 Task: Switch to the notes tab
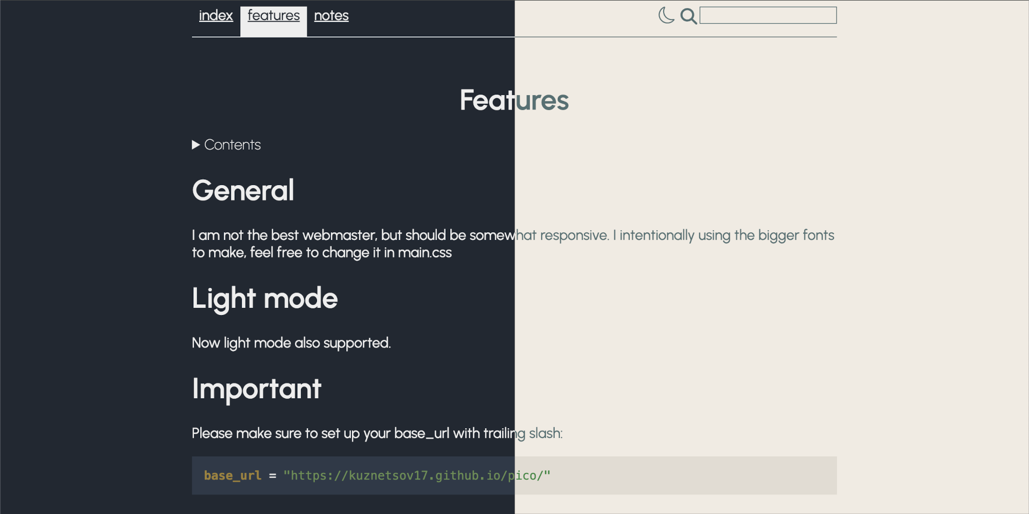pos(331,15)
